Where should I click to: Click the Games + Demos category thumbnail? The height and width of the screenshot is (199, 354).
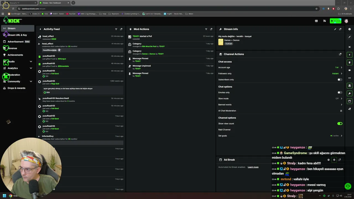[221, 42]
